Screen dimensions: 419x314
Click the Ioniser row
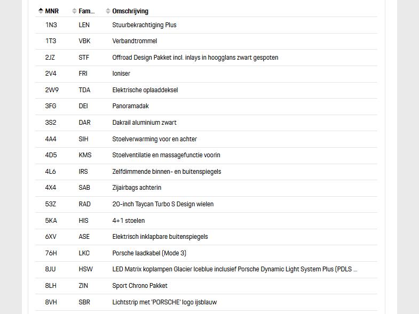point(206,74)
